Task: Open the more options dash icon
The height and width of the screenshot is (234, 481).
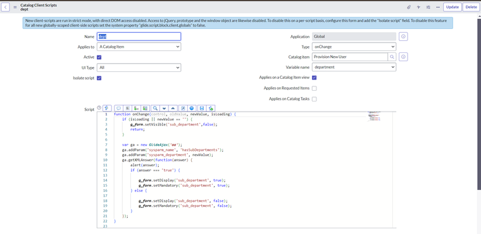Action: 438,7
